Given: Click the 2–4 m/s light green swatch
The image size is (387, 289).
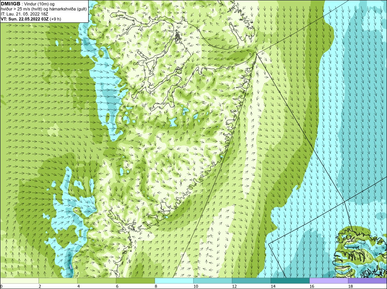Looking at the screenshot, I should click(x=58, y=280).
